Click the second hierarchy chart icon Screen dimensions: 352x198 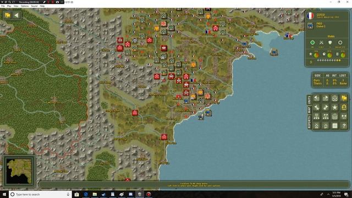coord(326,117)
